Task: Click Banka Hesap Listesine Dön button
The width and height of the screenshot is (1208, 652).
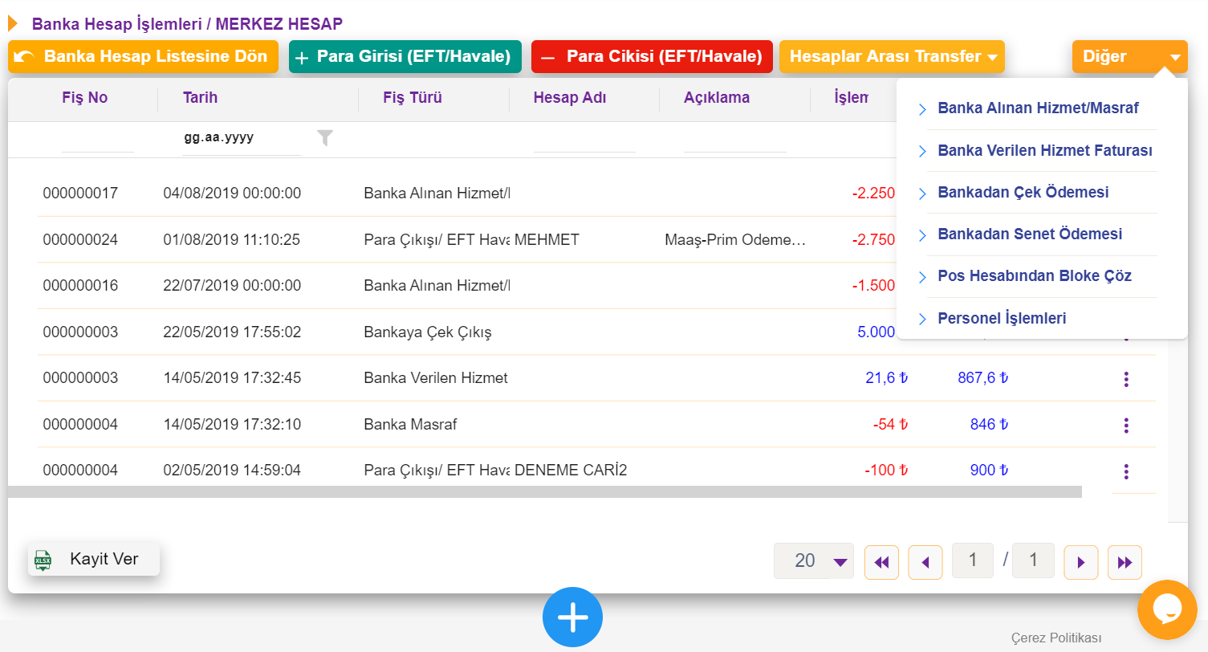Action: tap(143, 57)
